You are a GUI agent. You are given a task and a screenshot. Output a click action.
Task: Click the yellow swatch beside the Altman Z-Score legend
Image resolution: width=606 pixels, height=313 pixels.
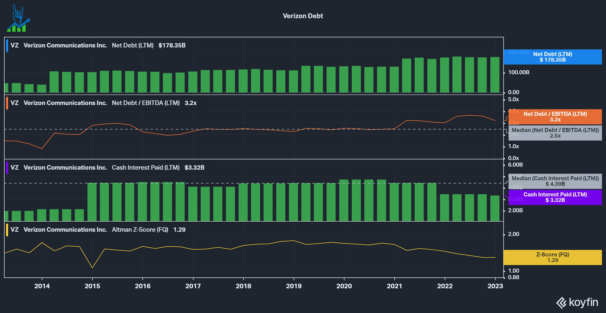tap(7, 230)
